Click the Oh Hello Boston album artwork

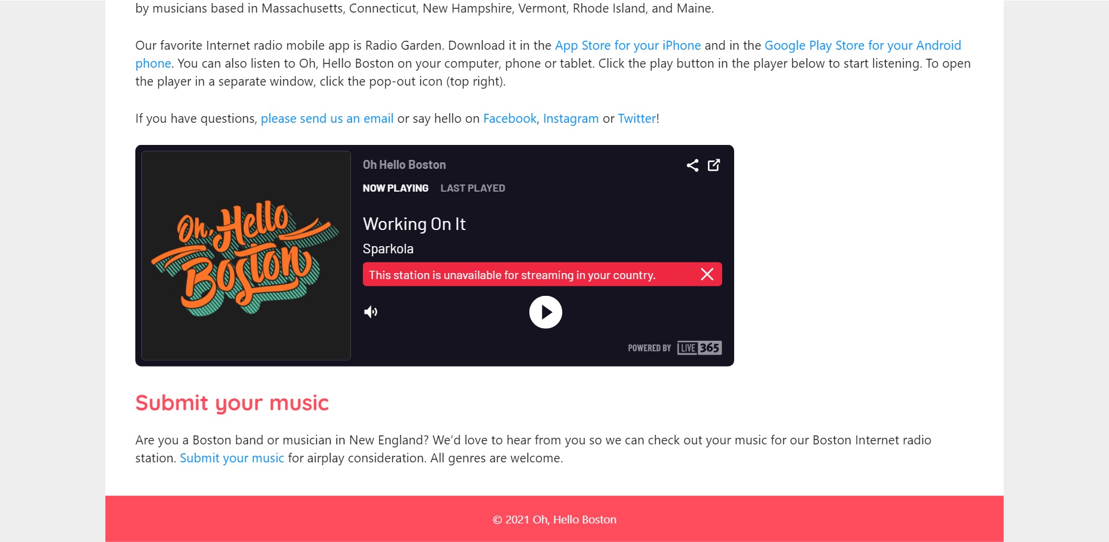click(246, 256)
